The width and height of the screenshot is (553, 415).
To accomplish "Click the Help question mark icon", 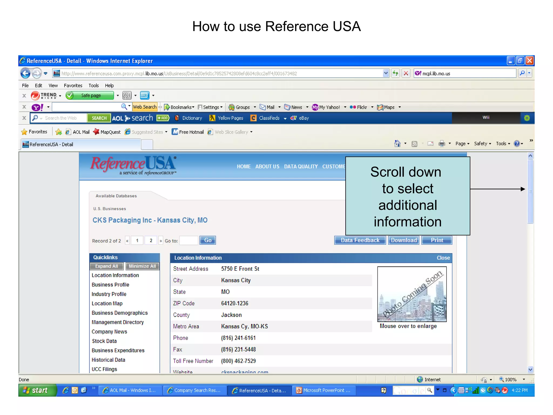I will [x=517, y=143].
